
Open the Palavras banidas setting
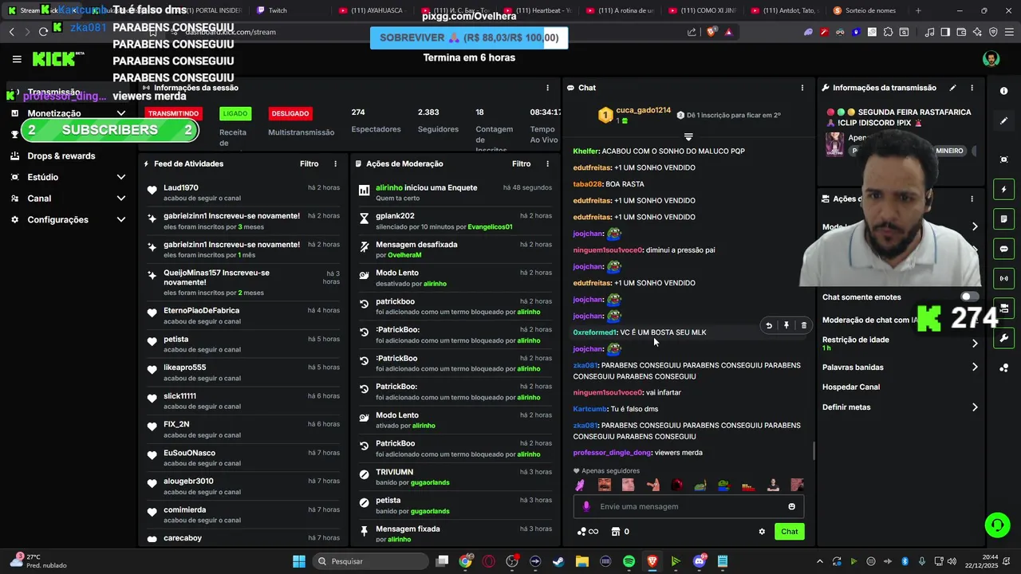pos(900,368)
